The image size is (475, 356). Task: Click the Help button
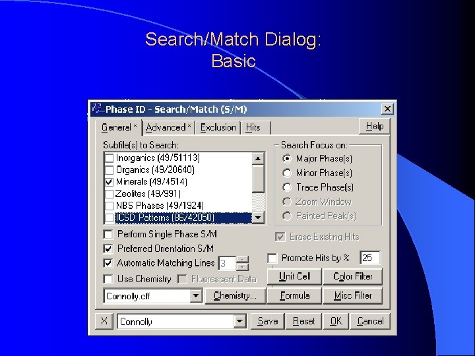375,126
